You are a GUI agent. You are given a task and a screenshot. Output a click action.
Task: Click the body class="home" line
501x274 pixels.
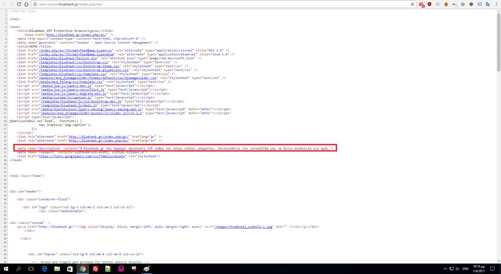click(x=27, y=175)
